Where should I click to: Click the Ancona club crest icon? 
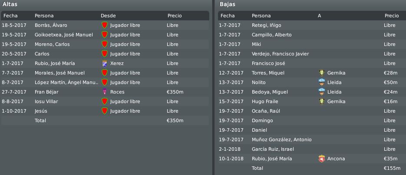[x=322, y=159]
